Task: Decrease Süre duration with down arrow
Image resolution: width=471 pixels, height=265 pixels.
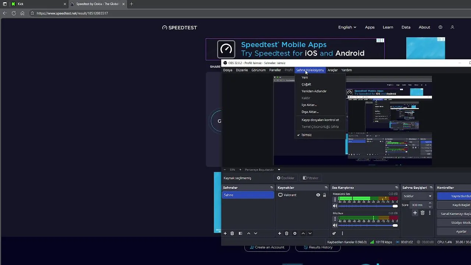Action: click(x=430, y=206)
